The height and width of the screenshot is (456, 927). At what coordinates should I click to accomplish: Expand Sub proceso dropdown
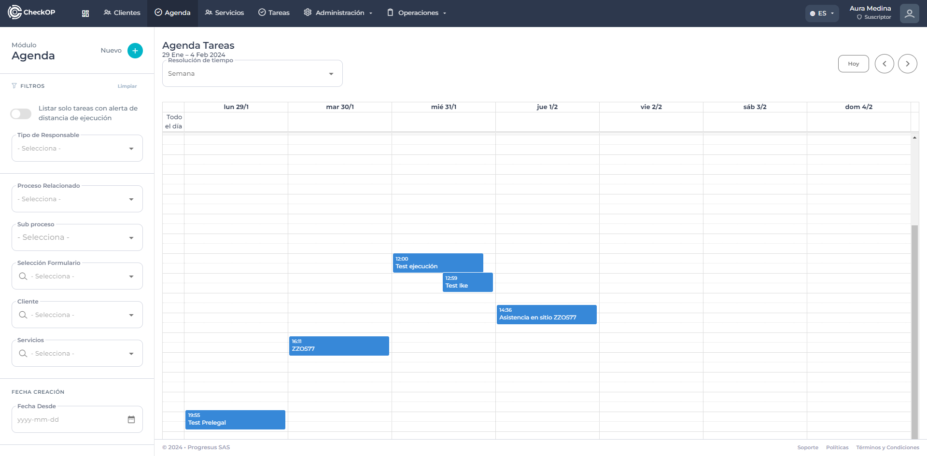pos(77,237)
